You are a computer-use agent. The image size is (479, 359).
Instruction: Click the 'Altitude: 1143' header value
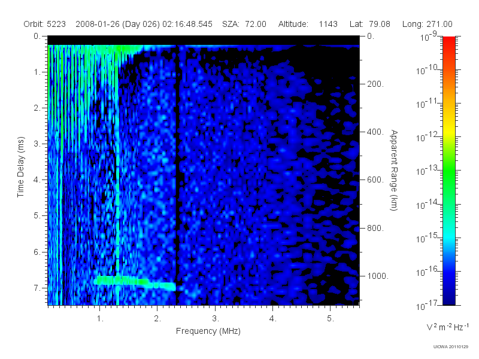(308, 24)
